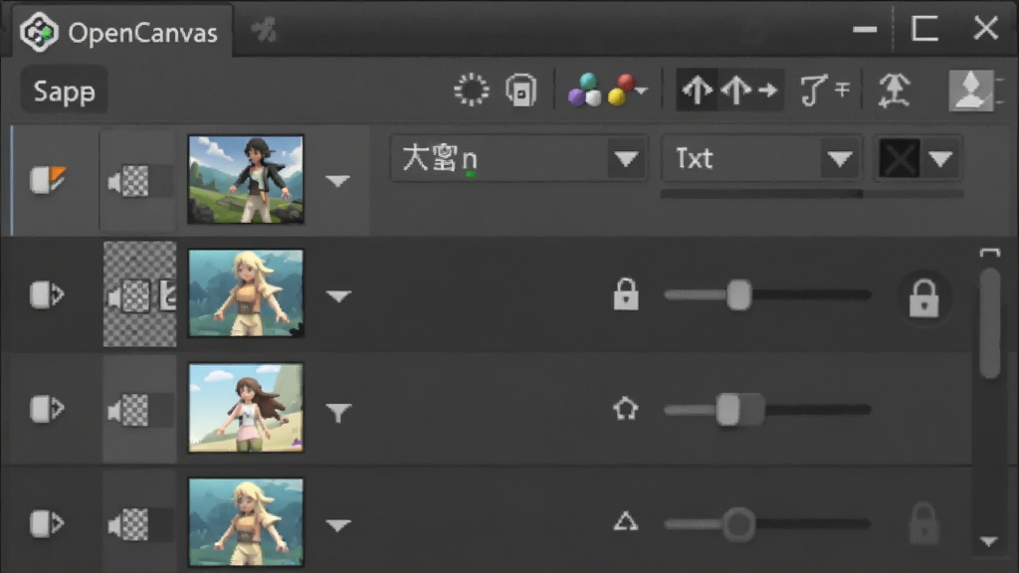Click the home-shaped icon in the brown-haired character row
1019x573 pixels.
[625, 409]
